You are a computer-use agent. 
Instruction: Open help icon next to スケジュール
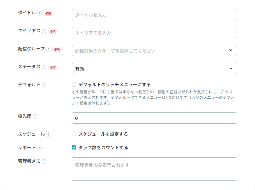click(x=48, y=135)
